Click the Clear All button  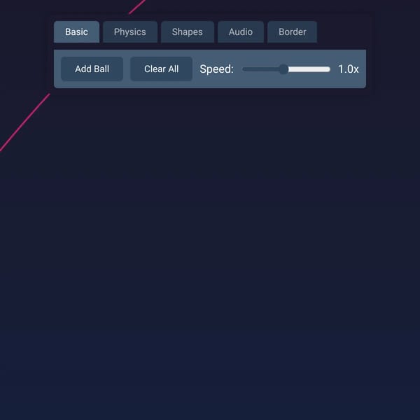click(x=161, y=69)
